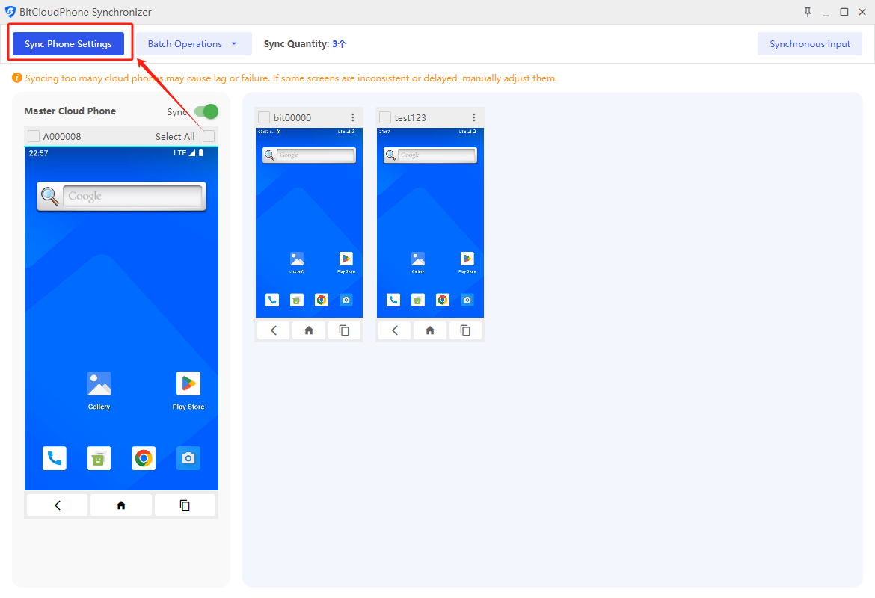
Task: Click Google search bar on master phone
Action: tap(131, 197)
